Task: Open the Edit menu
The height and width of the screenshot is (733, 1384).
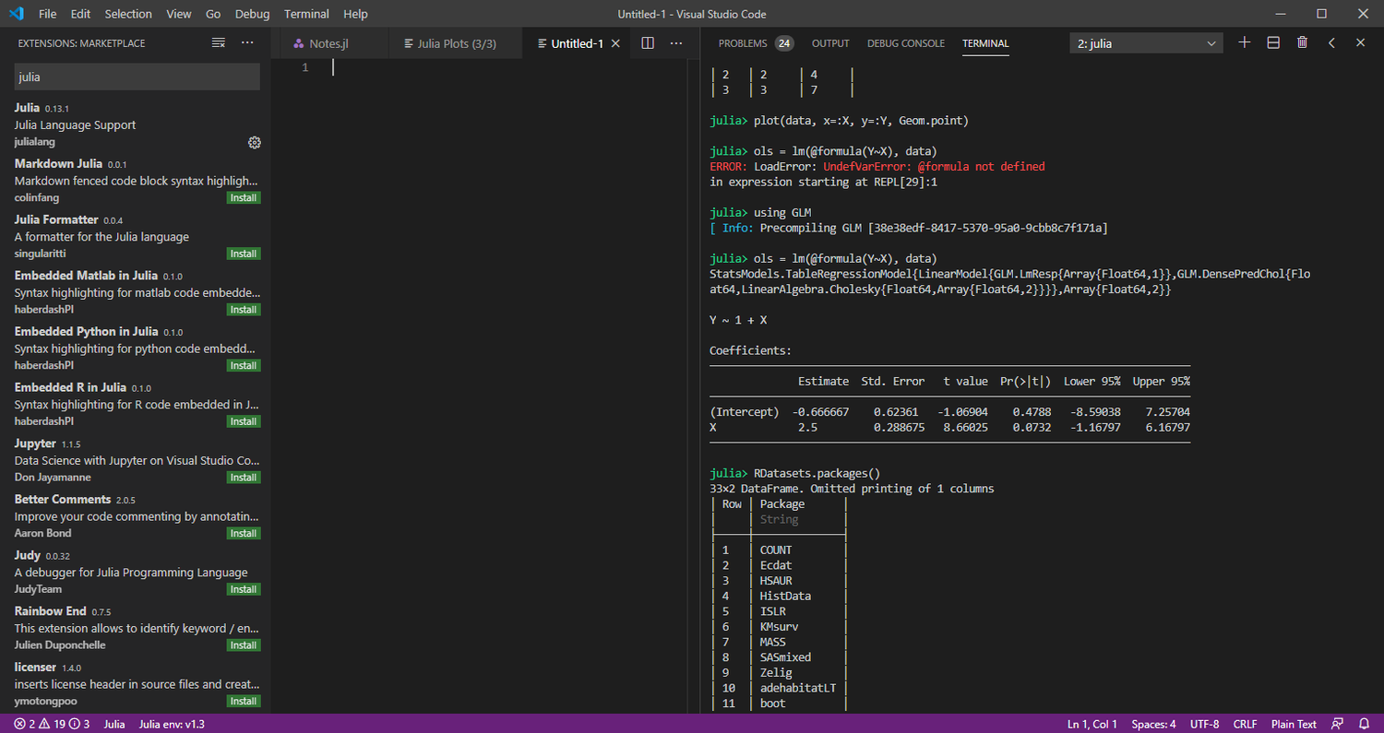Action: [x=80, y=14]
